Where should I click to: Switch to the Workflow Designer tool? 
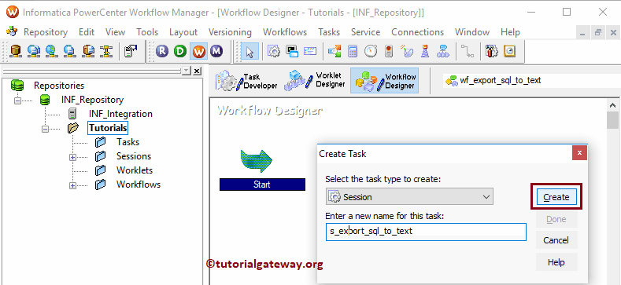[384, 81]
